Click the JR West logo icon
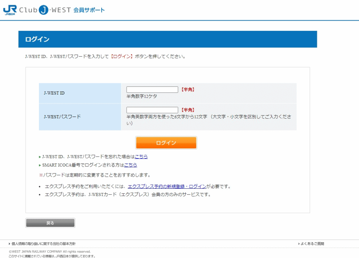The width and height of the screenshot is (359, 258). click(x=10, y=10)
